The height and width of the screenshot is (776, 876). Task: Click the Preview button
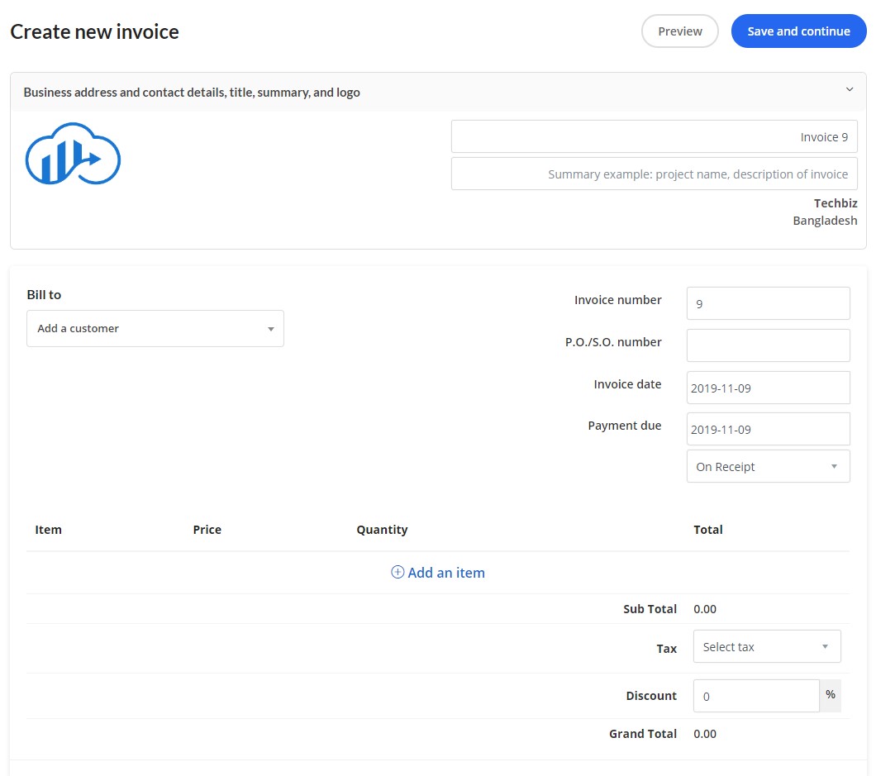pos(679,31)
